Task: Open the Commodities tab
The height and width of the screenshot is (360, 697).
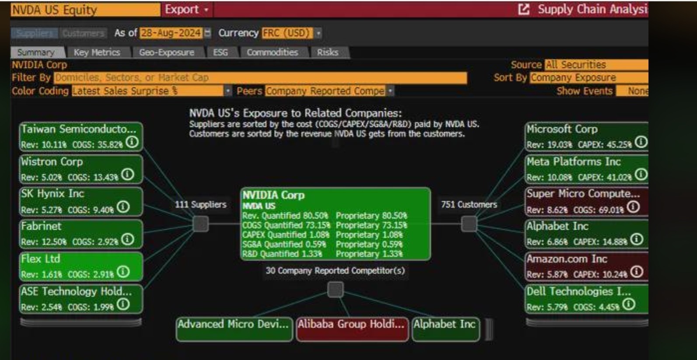Action: [x=272, y=52]
